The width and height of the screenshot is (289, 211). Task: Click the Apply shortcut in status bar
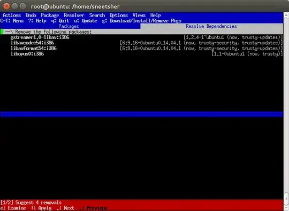pyautogui.click(x=41, y=208)
